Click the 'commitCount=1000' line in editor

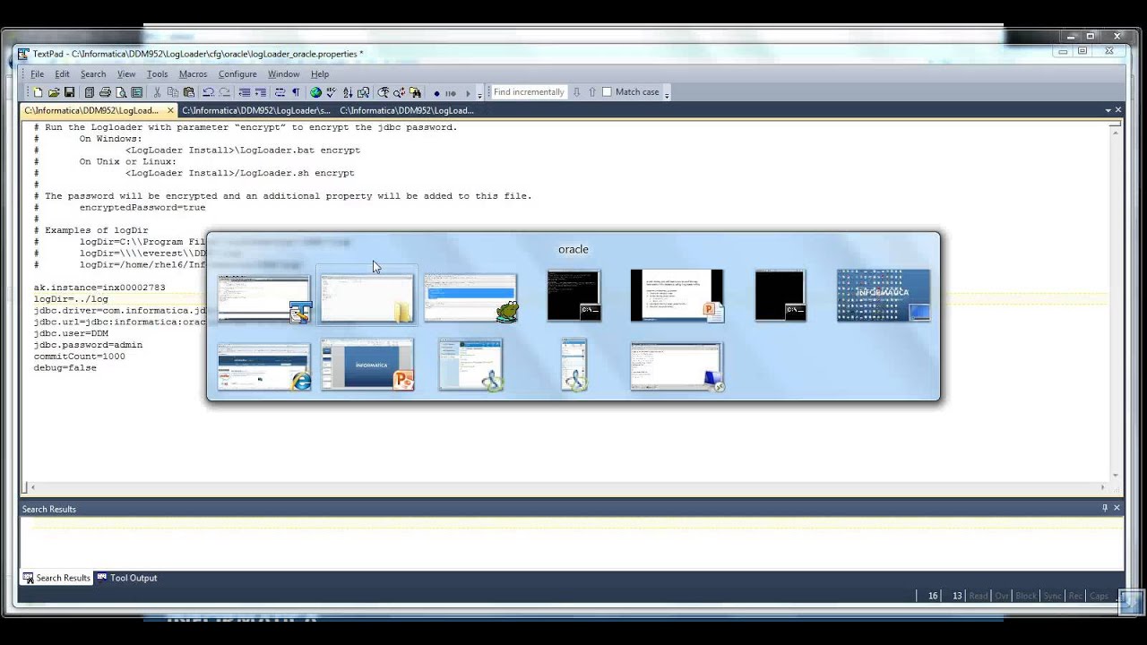click(79, 357)
